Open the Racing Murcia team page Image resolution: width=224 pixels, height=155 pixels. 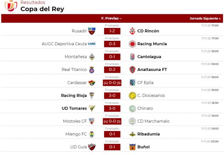point(152,44)
